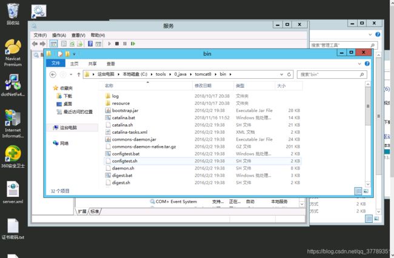The width and height of the screenshot is (394, 258).
Task: Click Stop Service icon in Services toolbar
Action: pyautogui.click(x=117, y=44)
